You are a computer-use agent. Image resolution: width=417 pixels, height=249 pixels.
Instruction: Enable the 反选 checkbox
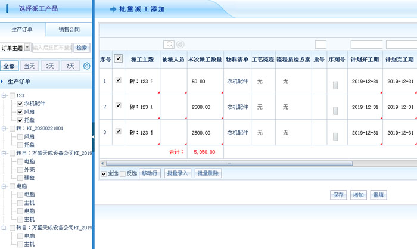coord(123,173)
